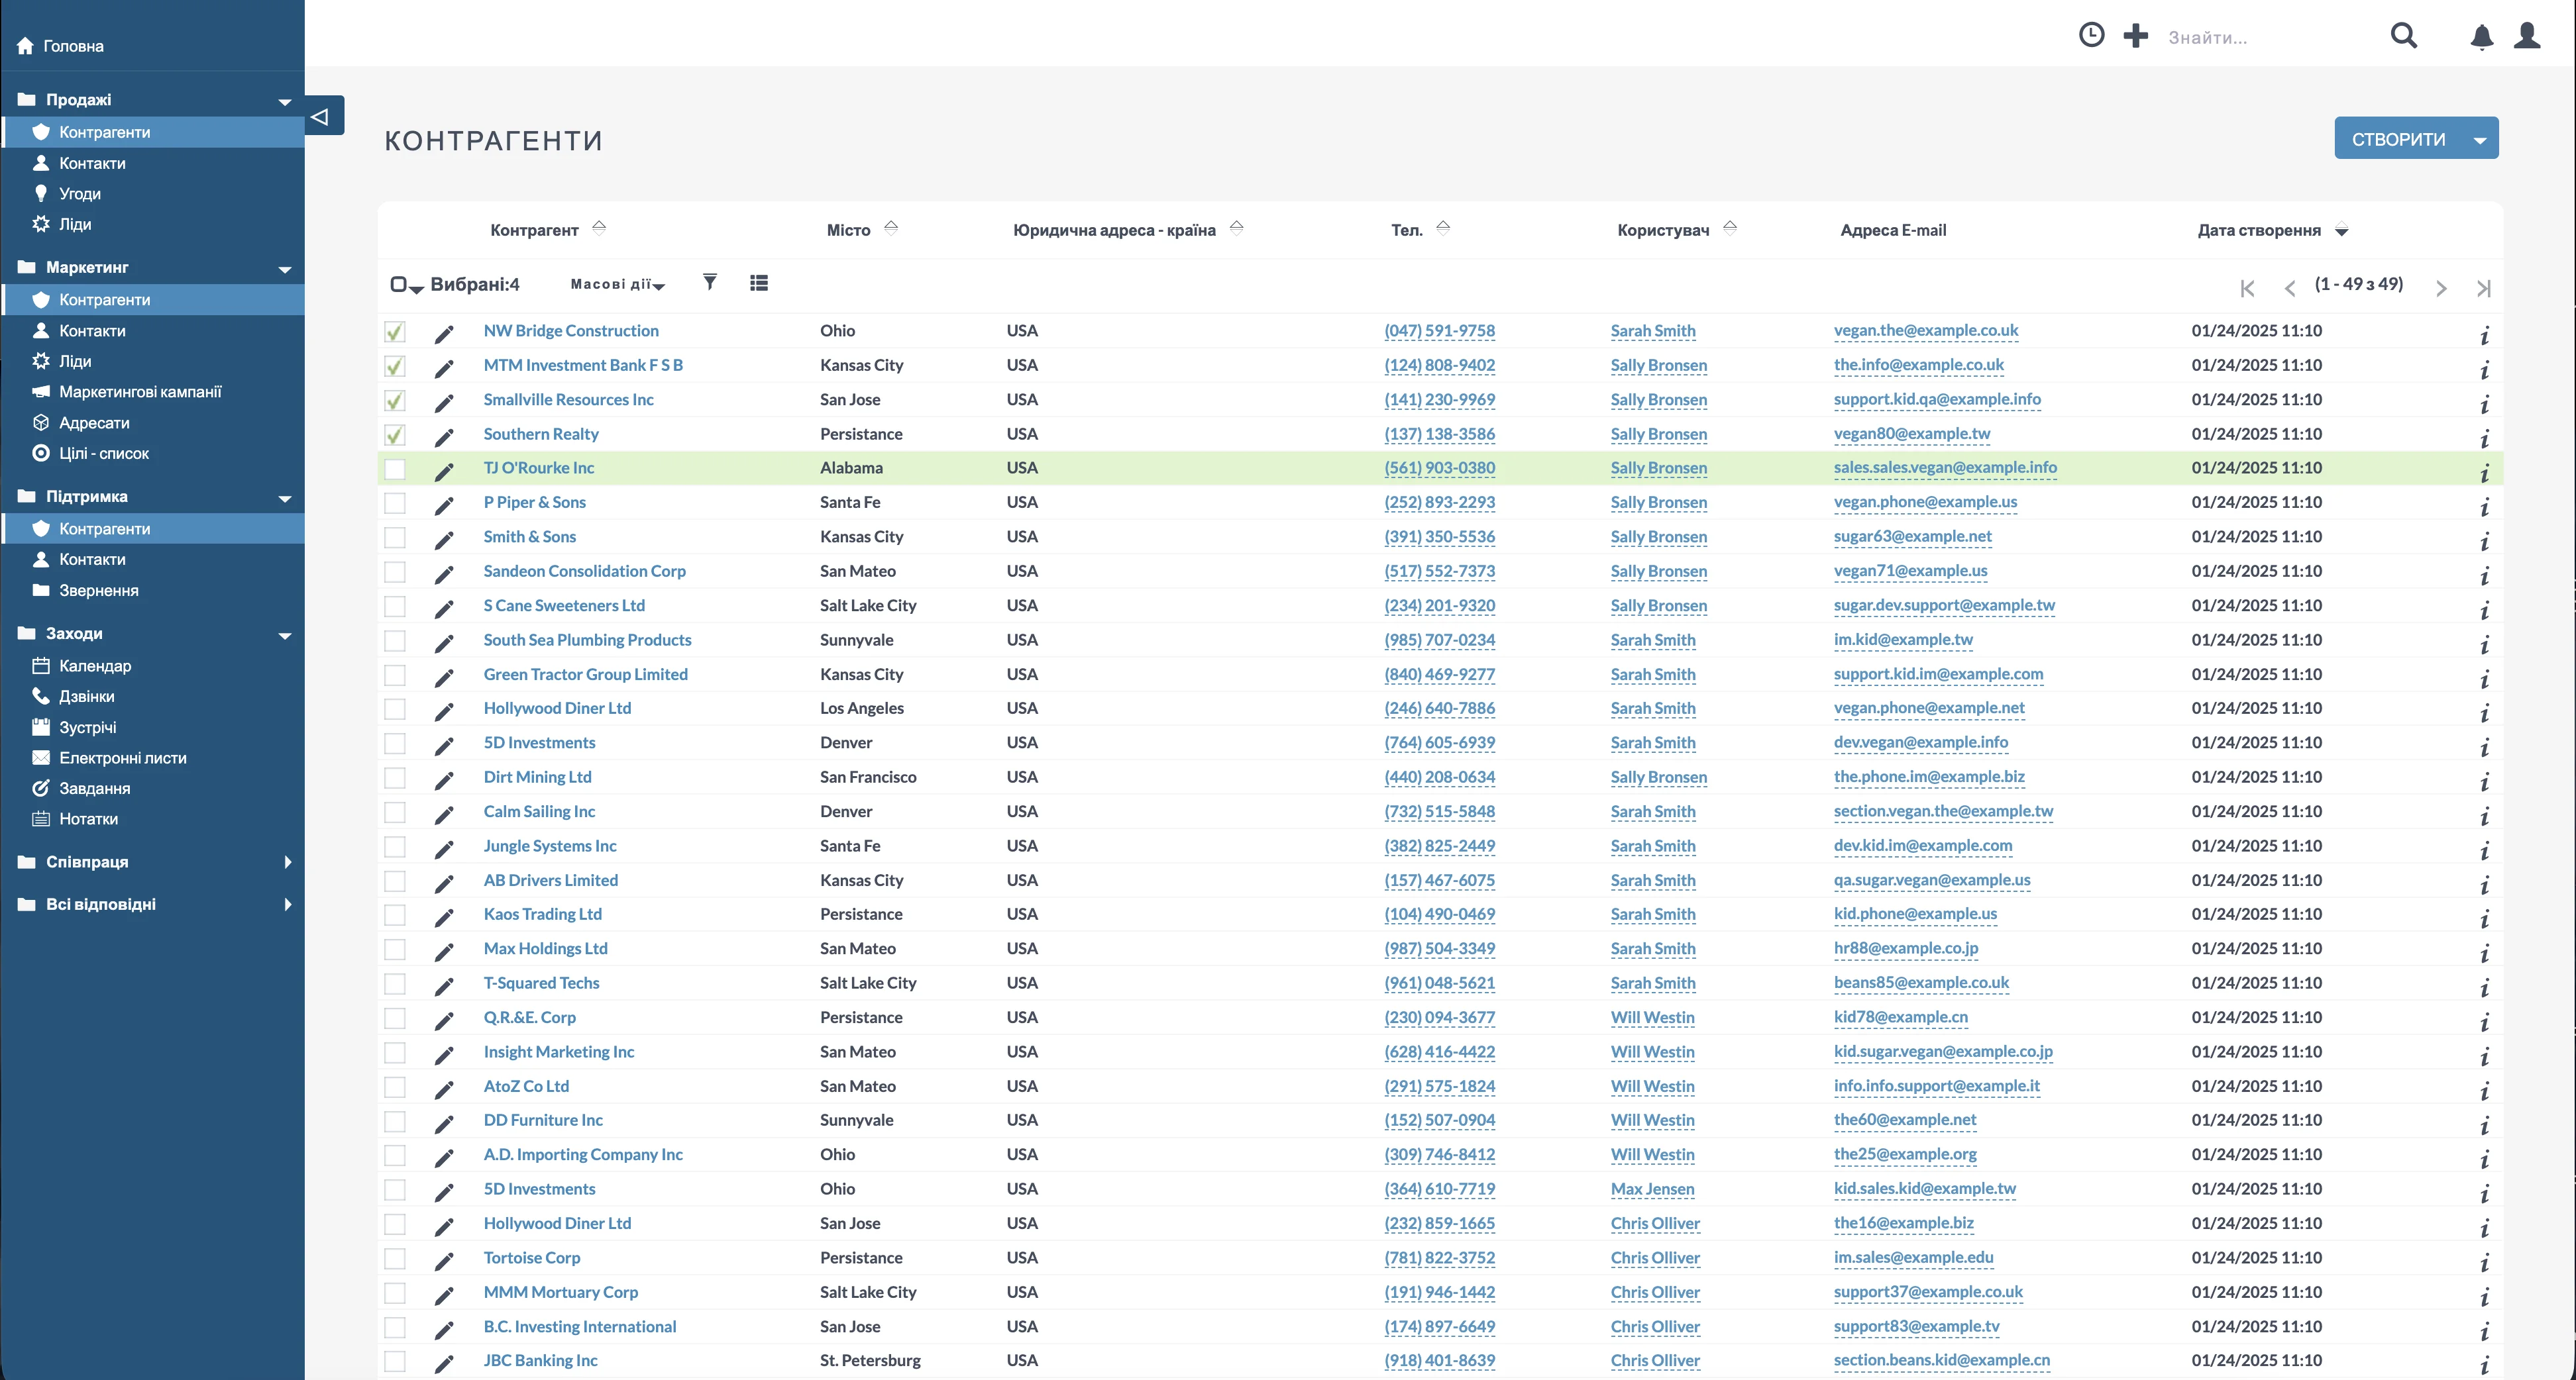2576x1380 pixels.
Task: Open the column chooser list icon
Action: coord(759,284)
